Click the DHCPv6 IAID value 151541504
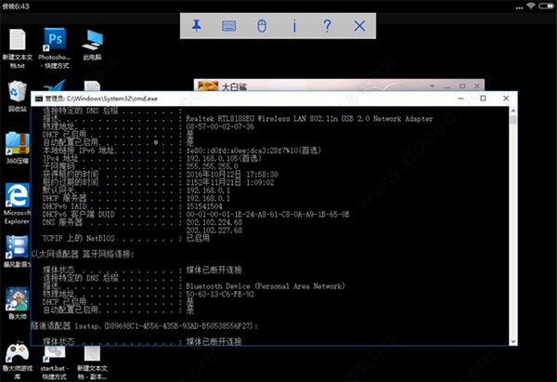This screenshot has width=557, height=382. [x=204, y=206]
